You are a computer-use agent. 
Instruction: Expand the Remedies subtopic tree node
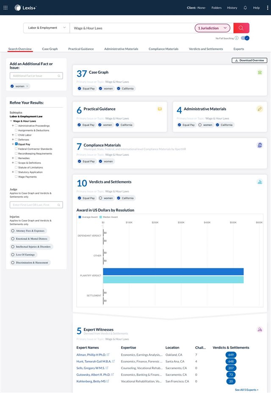click(13, 158)
